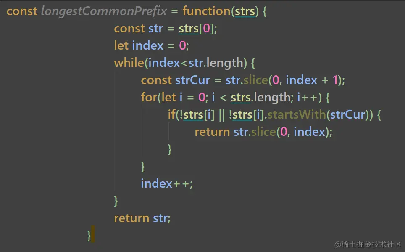Place cursor at the last closing brace
The width and height of the screenshot is (405, 252).
pyautogui.click(x=89, y=236)
